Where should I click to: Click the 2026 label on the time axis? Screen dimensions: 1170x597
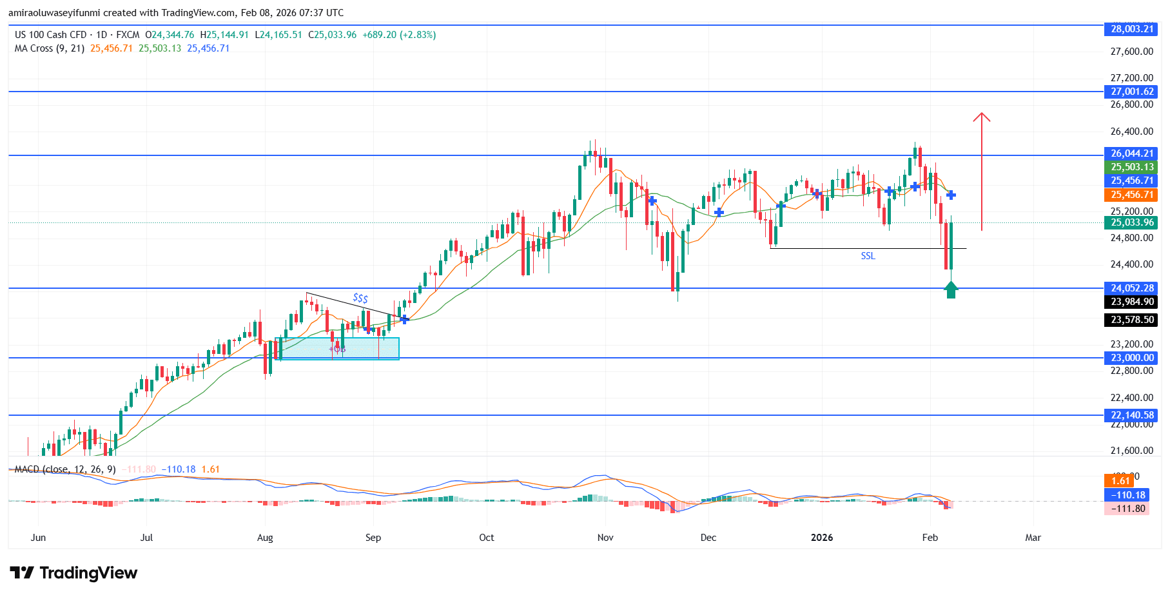[x=821, y=537]
